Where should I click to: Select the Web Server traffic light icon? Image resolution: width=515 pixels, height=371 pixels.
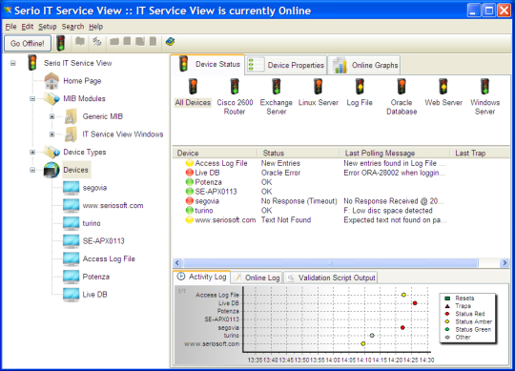(443, 87)
